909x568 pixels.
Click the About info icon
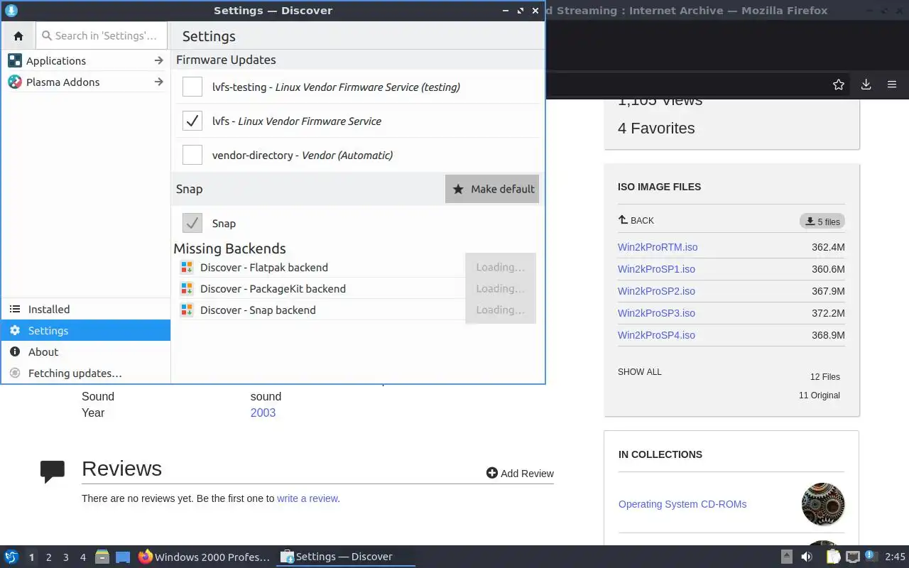pyautogui.click(x=15, y=351)
